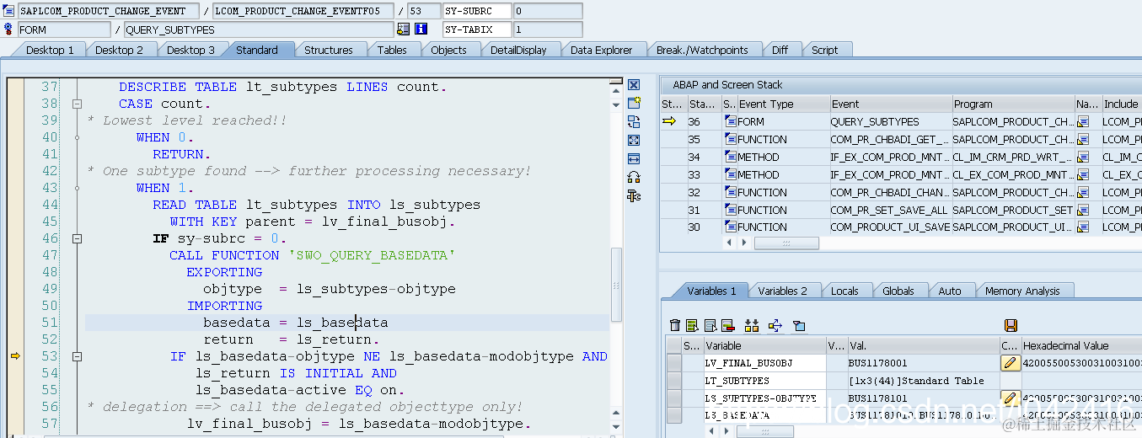The height and width of the screenshot is (438, 1142).
Task: Click the navigation icon in stack row 33
Action: point(1084,174)
